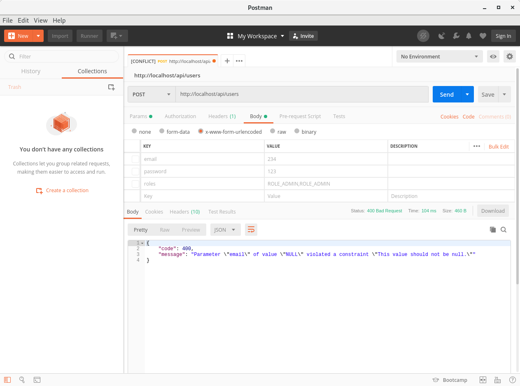
Task: Open Postman console icon in status bar
Action: 37,380
